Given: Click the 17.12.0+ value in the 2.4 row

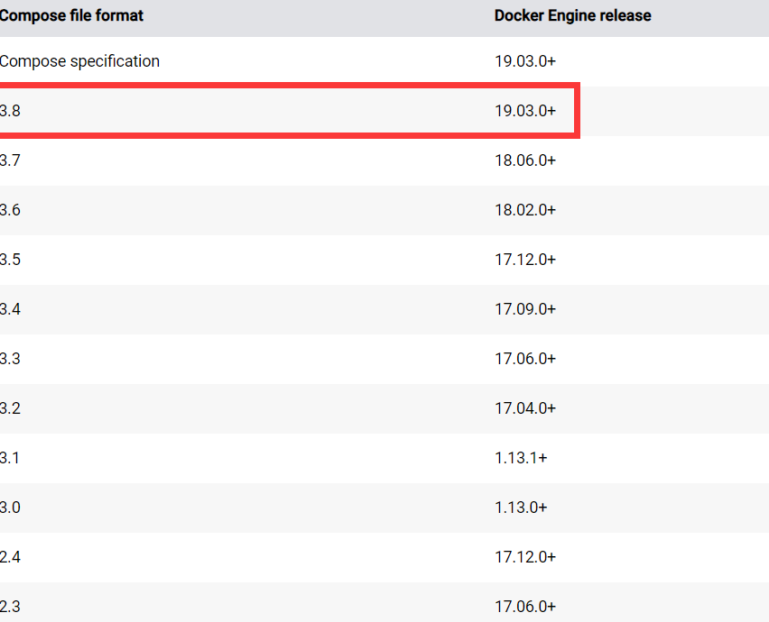Looking at the screenshot, I should 525,557.
